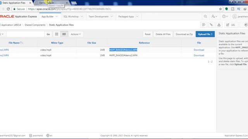Click the green extension icon in browser toolbar
This screenshot has width=248, height=139.
click(226, 9)
